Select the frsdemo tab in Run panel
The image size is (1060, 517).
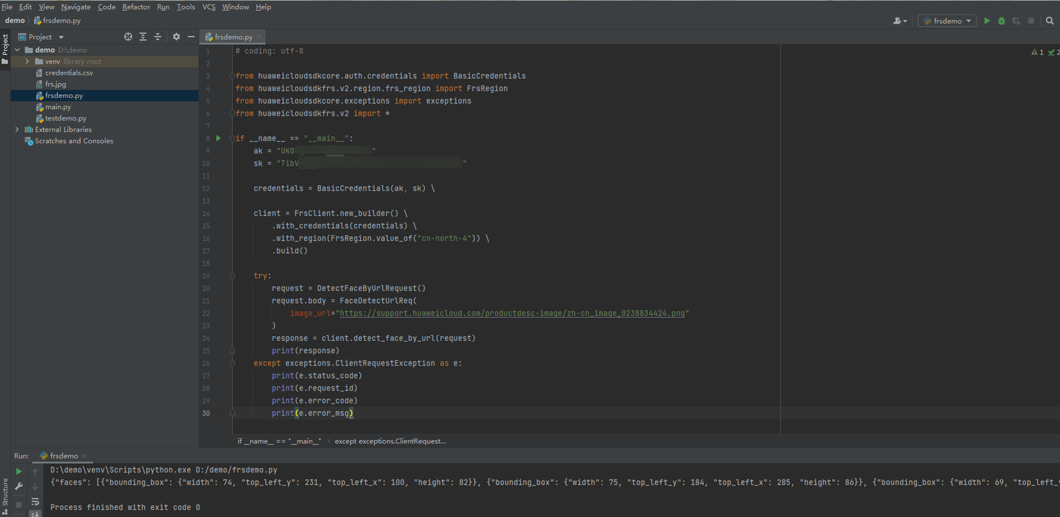[x=64, y=456]
